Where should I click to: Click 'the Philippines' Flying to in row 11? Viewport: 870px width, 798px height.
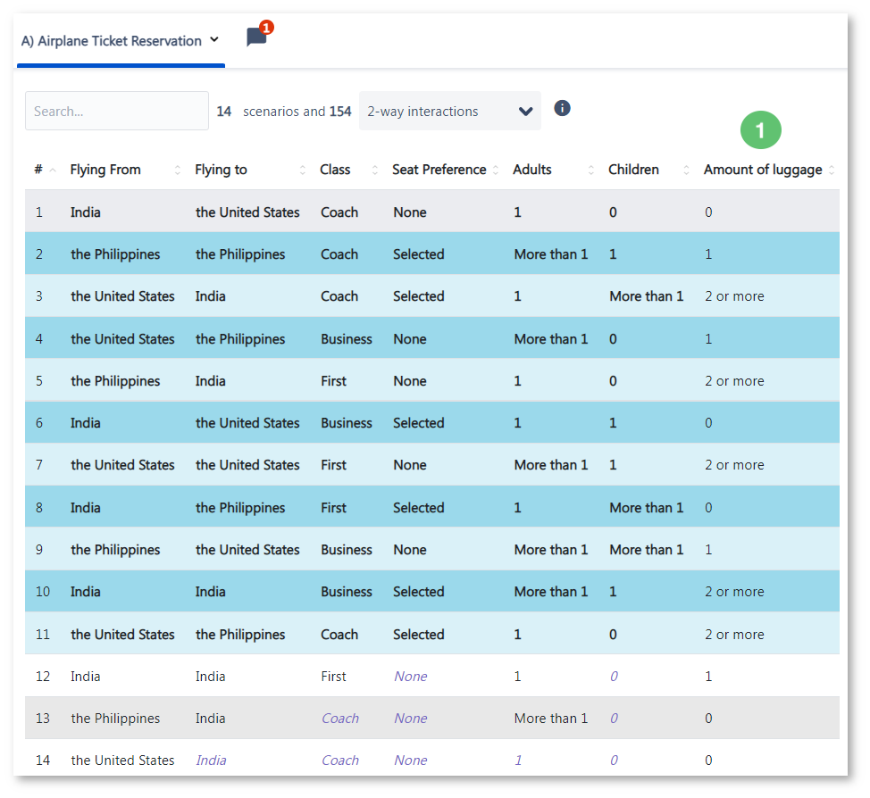(x=240, y=635)
